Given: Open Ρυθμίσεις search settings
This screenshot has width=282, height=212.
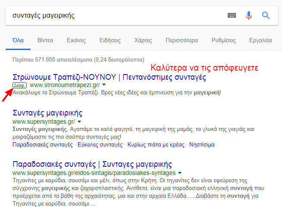Looking at the screenshot, I should [x=223, y=41].
